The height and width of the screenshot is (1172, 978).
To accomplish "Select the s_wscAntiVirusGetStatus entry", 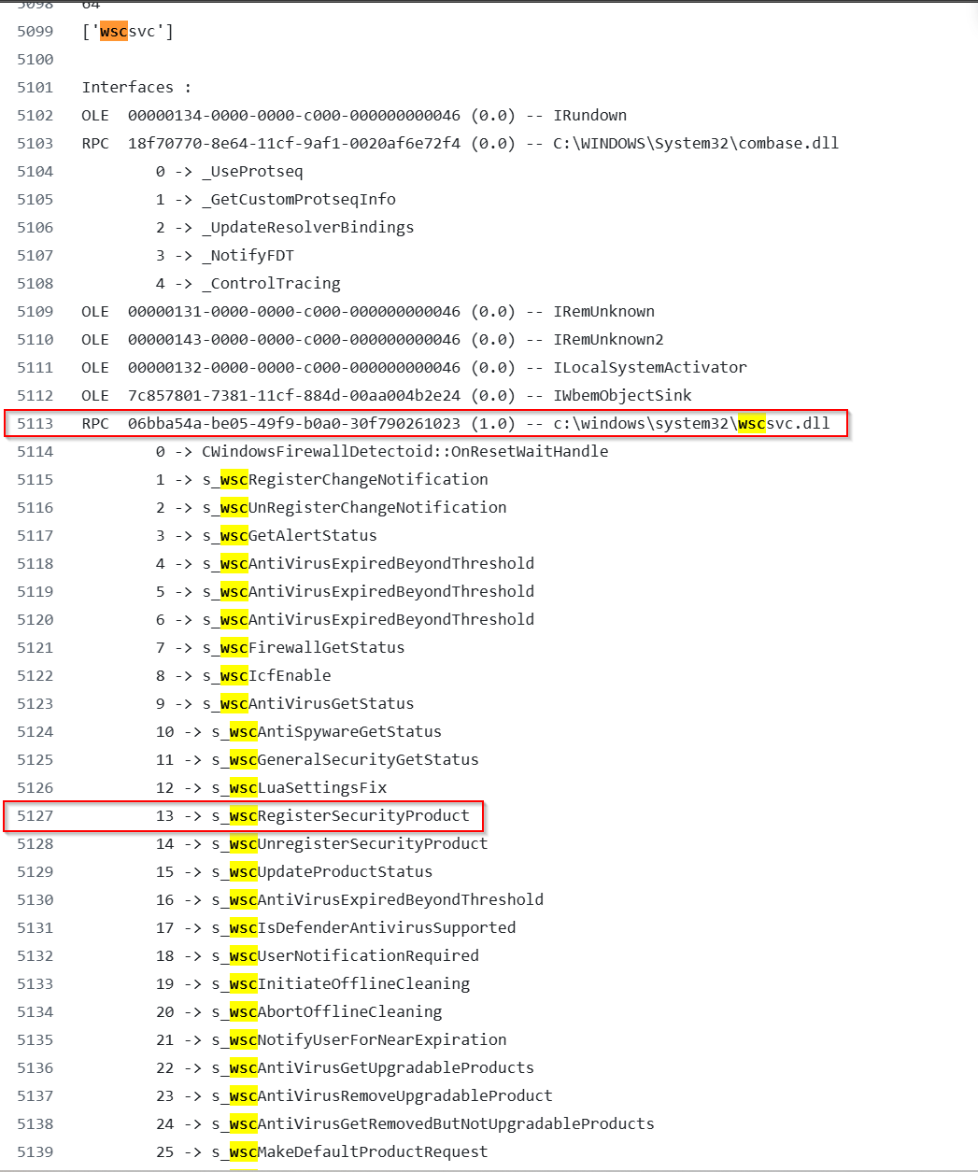I will click(285, 703).
